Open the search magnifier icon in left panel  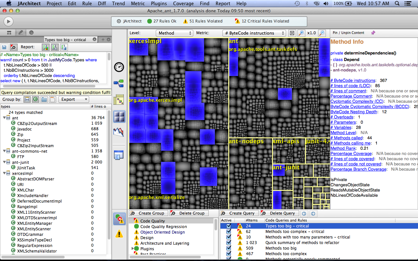[x=31, y=32]
